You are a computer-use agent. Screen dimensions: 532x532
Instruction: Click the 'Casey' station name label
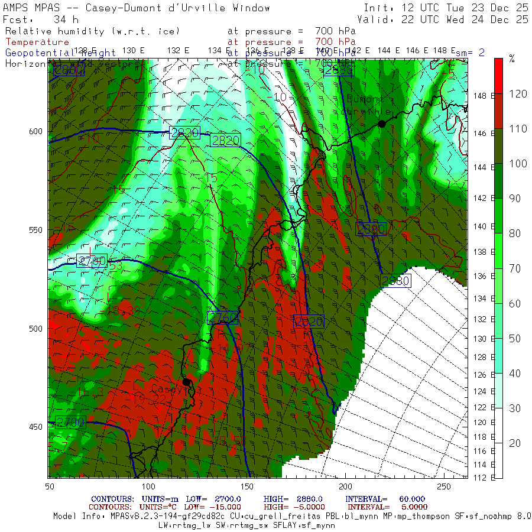167,389
